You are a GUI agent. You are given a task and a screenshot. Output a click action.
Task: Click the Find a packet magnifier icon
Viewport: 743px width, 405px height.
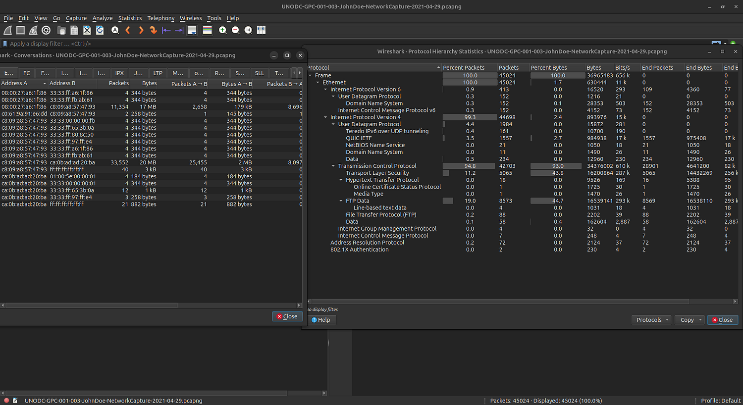pos(115,30)
